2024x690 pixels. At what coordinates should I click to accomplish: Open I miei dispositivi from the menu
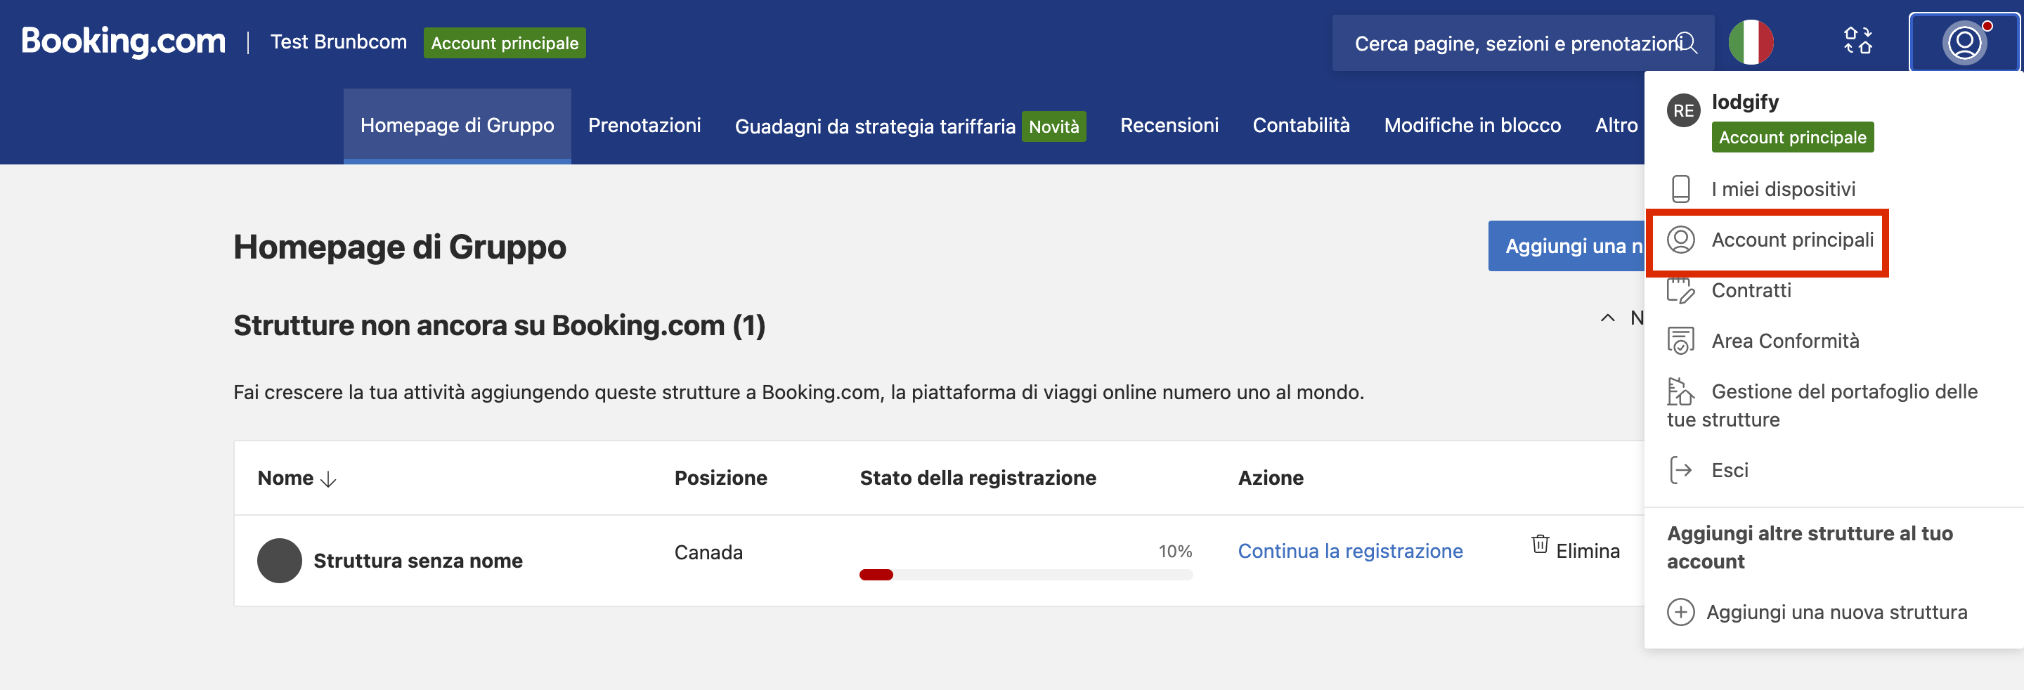(1782, 190)
